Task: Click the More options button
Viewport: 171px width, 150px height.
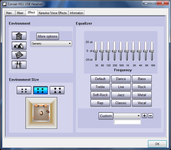Action: (48, 37)
